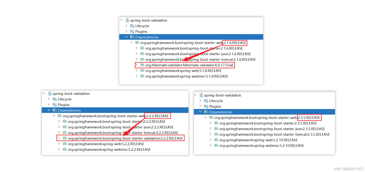Click the library icon beside spring-boot-starter-web:2.1.6.RELEASE
This screenshot has height=172, width=365.
coord(137,43)
